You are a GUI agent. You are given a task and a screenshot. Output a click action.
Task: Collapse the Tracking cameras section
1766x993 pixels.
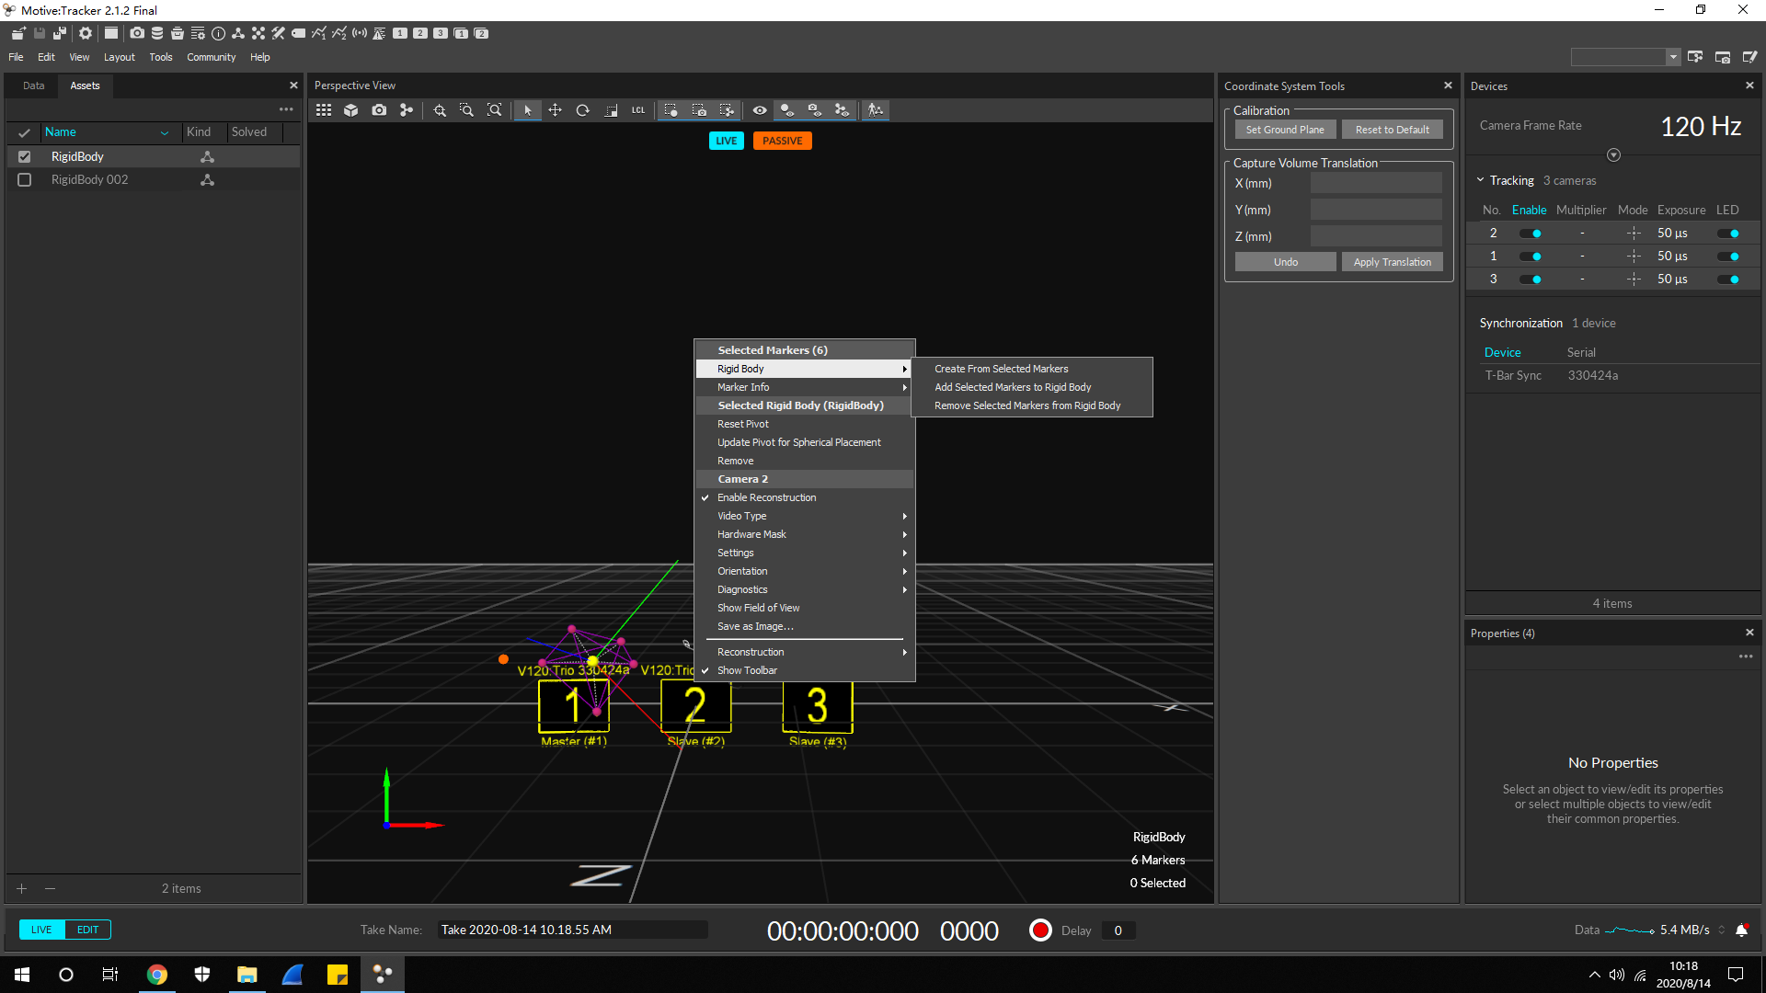(x=1481, y=180)
